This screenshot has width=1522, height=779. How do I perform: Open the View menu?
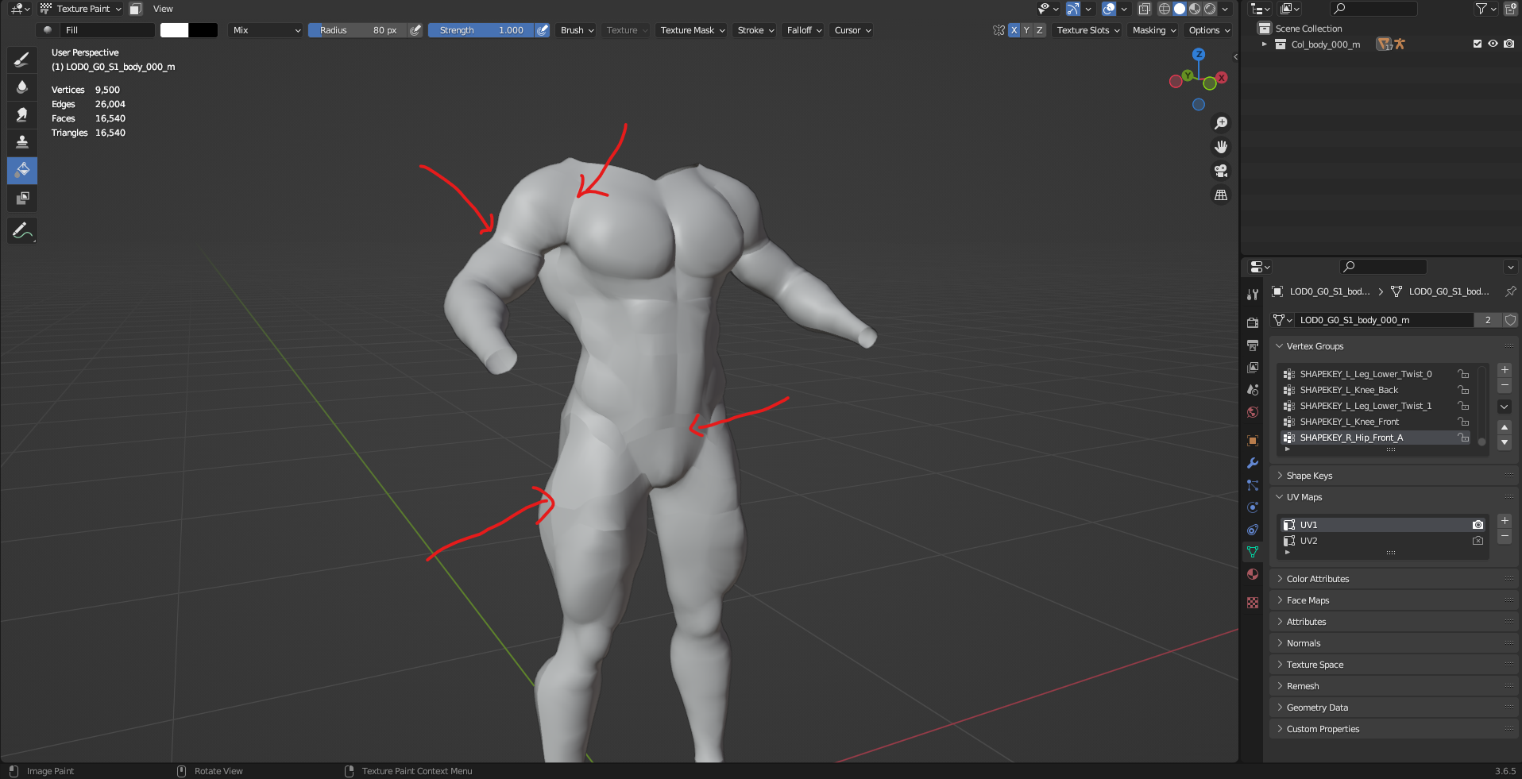point(163,9)
